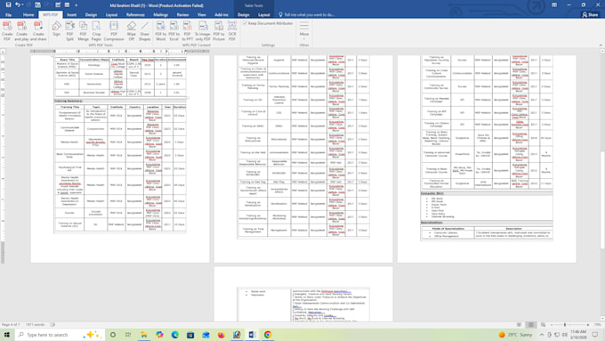Click the zoom percentage level
The height and width of the screenshot is (341, 605).
click(597, 325)
